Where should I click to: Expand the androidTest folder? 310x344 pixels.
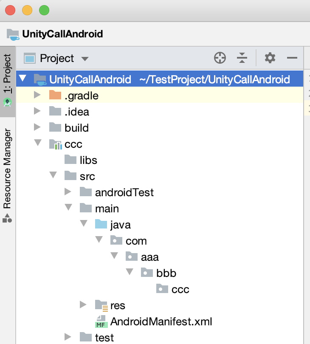(x=68, y=192)
